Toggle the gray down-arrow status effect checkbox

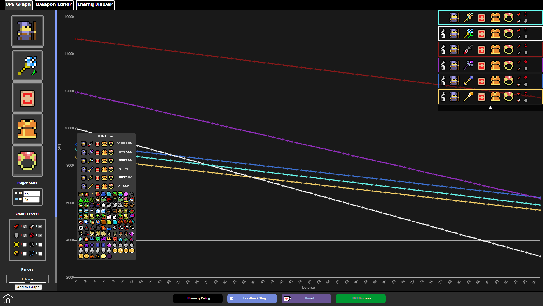click(x=25, y=236)
